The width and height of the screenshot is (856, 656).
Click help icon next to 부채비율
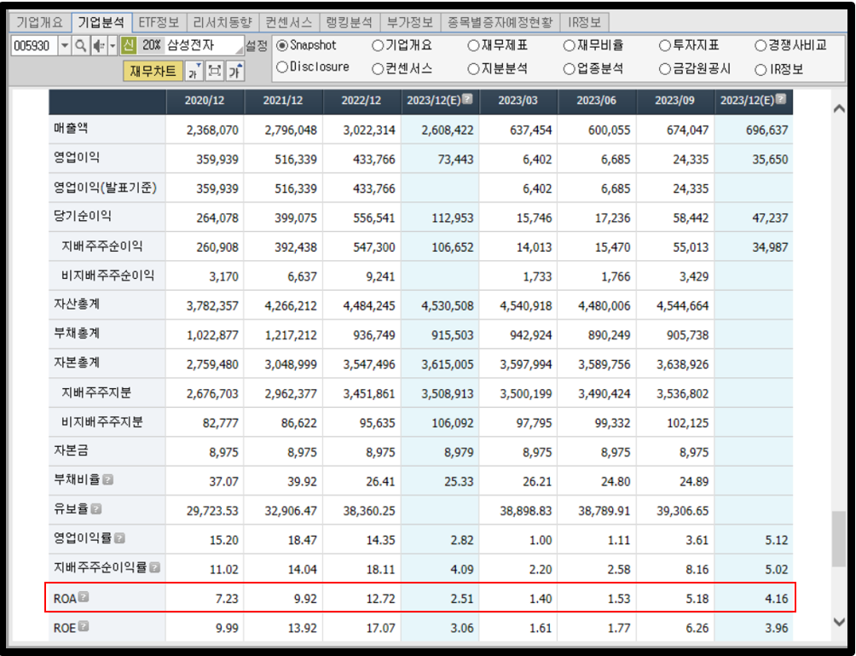click(x=108, y=479)
